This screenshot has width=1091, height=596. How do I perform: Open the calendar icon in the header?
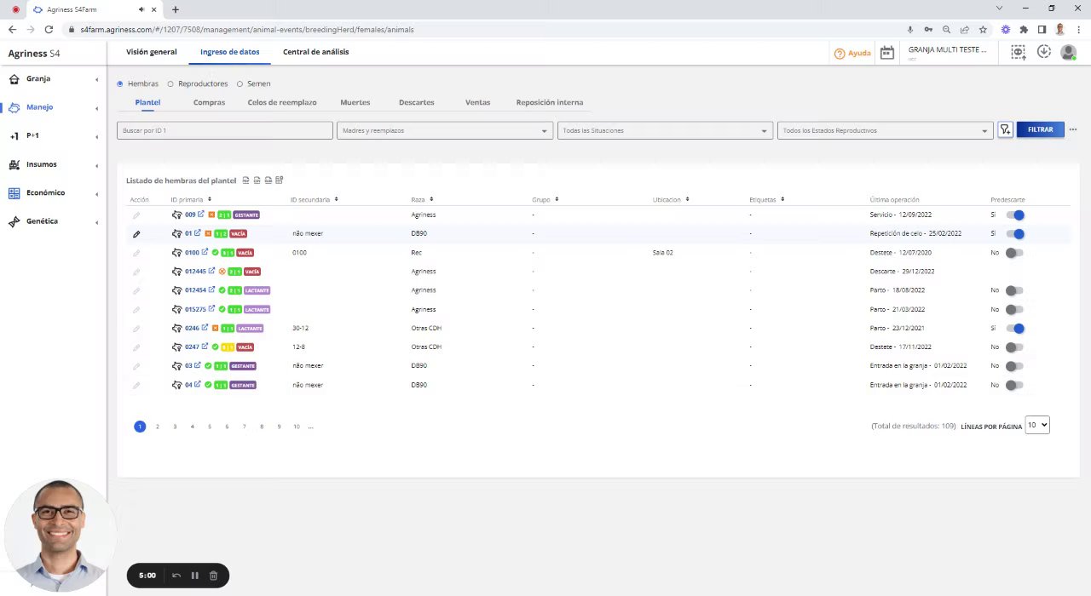pyautogui.click(x=887, y=53)
